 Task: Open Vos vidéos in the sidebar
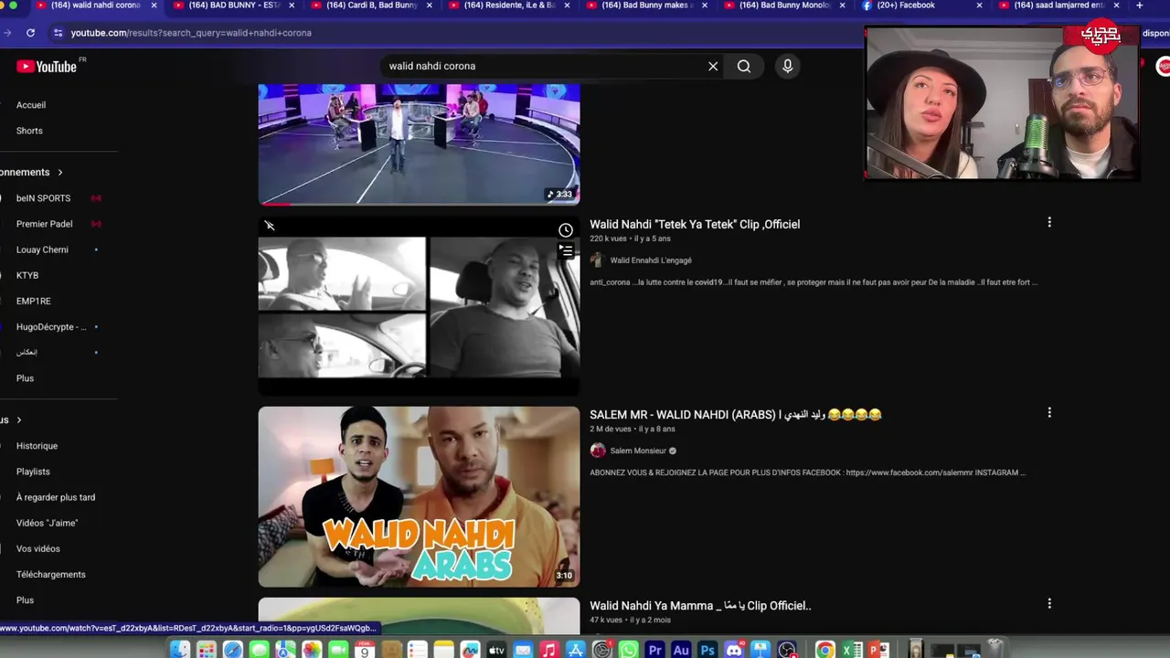point(38,548)
